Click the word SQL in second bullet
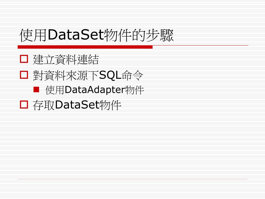Image resolution: width=265 pixels, height=199 pixels. point(110,75)
